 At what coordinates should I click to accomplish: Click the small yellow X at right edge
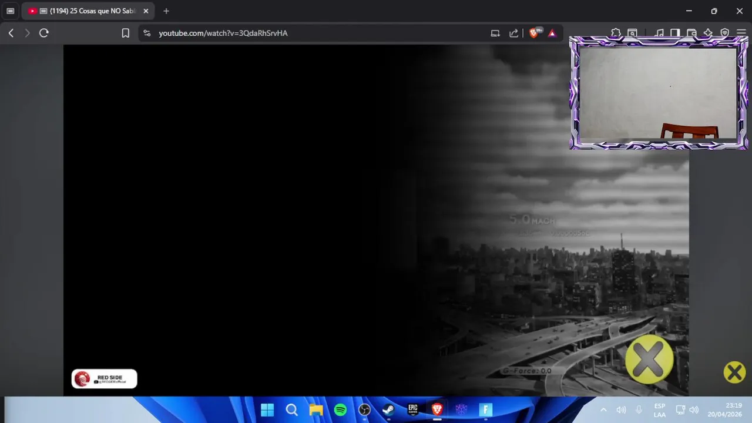point(734,372)
